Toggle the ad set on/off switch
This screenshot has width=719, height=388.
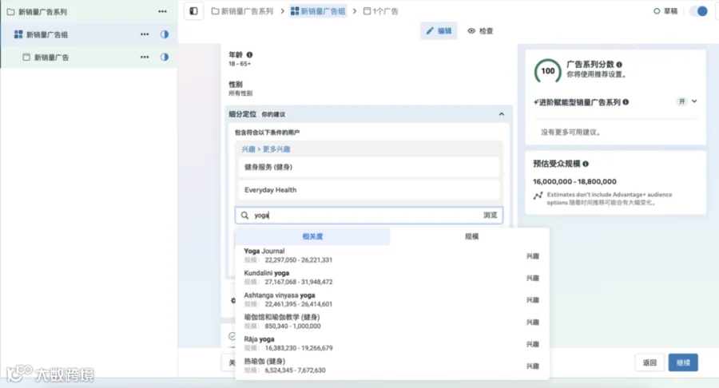[x=698, y=11]
